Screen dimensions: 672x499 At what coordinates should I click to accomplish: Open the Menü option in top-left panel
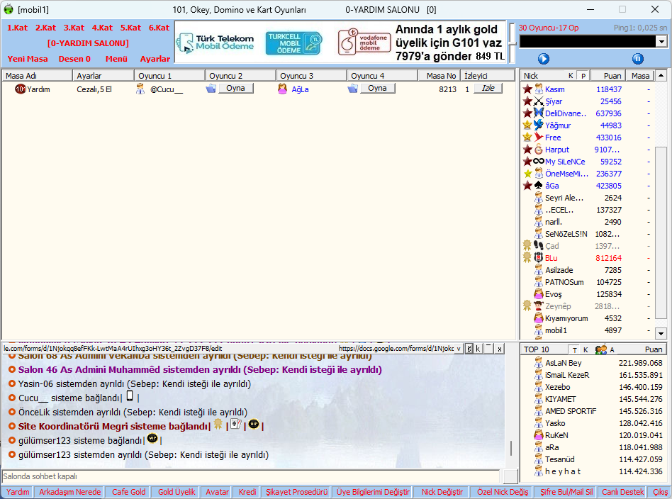116,59
